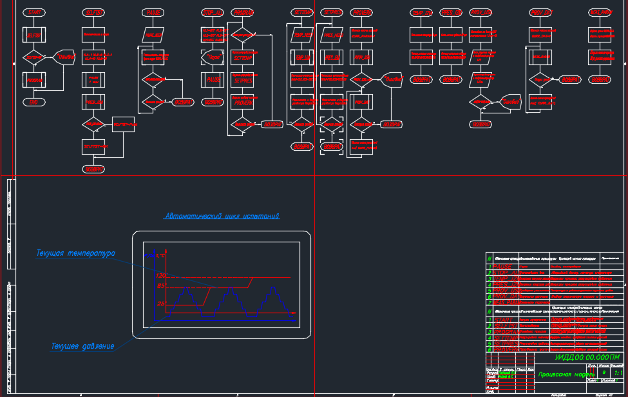Click the STOP_ALL flowchart header terminator
Image resolution: width=628 pixels, height=397 pixels.
click(213, 12)
